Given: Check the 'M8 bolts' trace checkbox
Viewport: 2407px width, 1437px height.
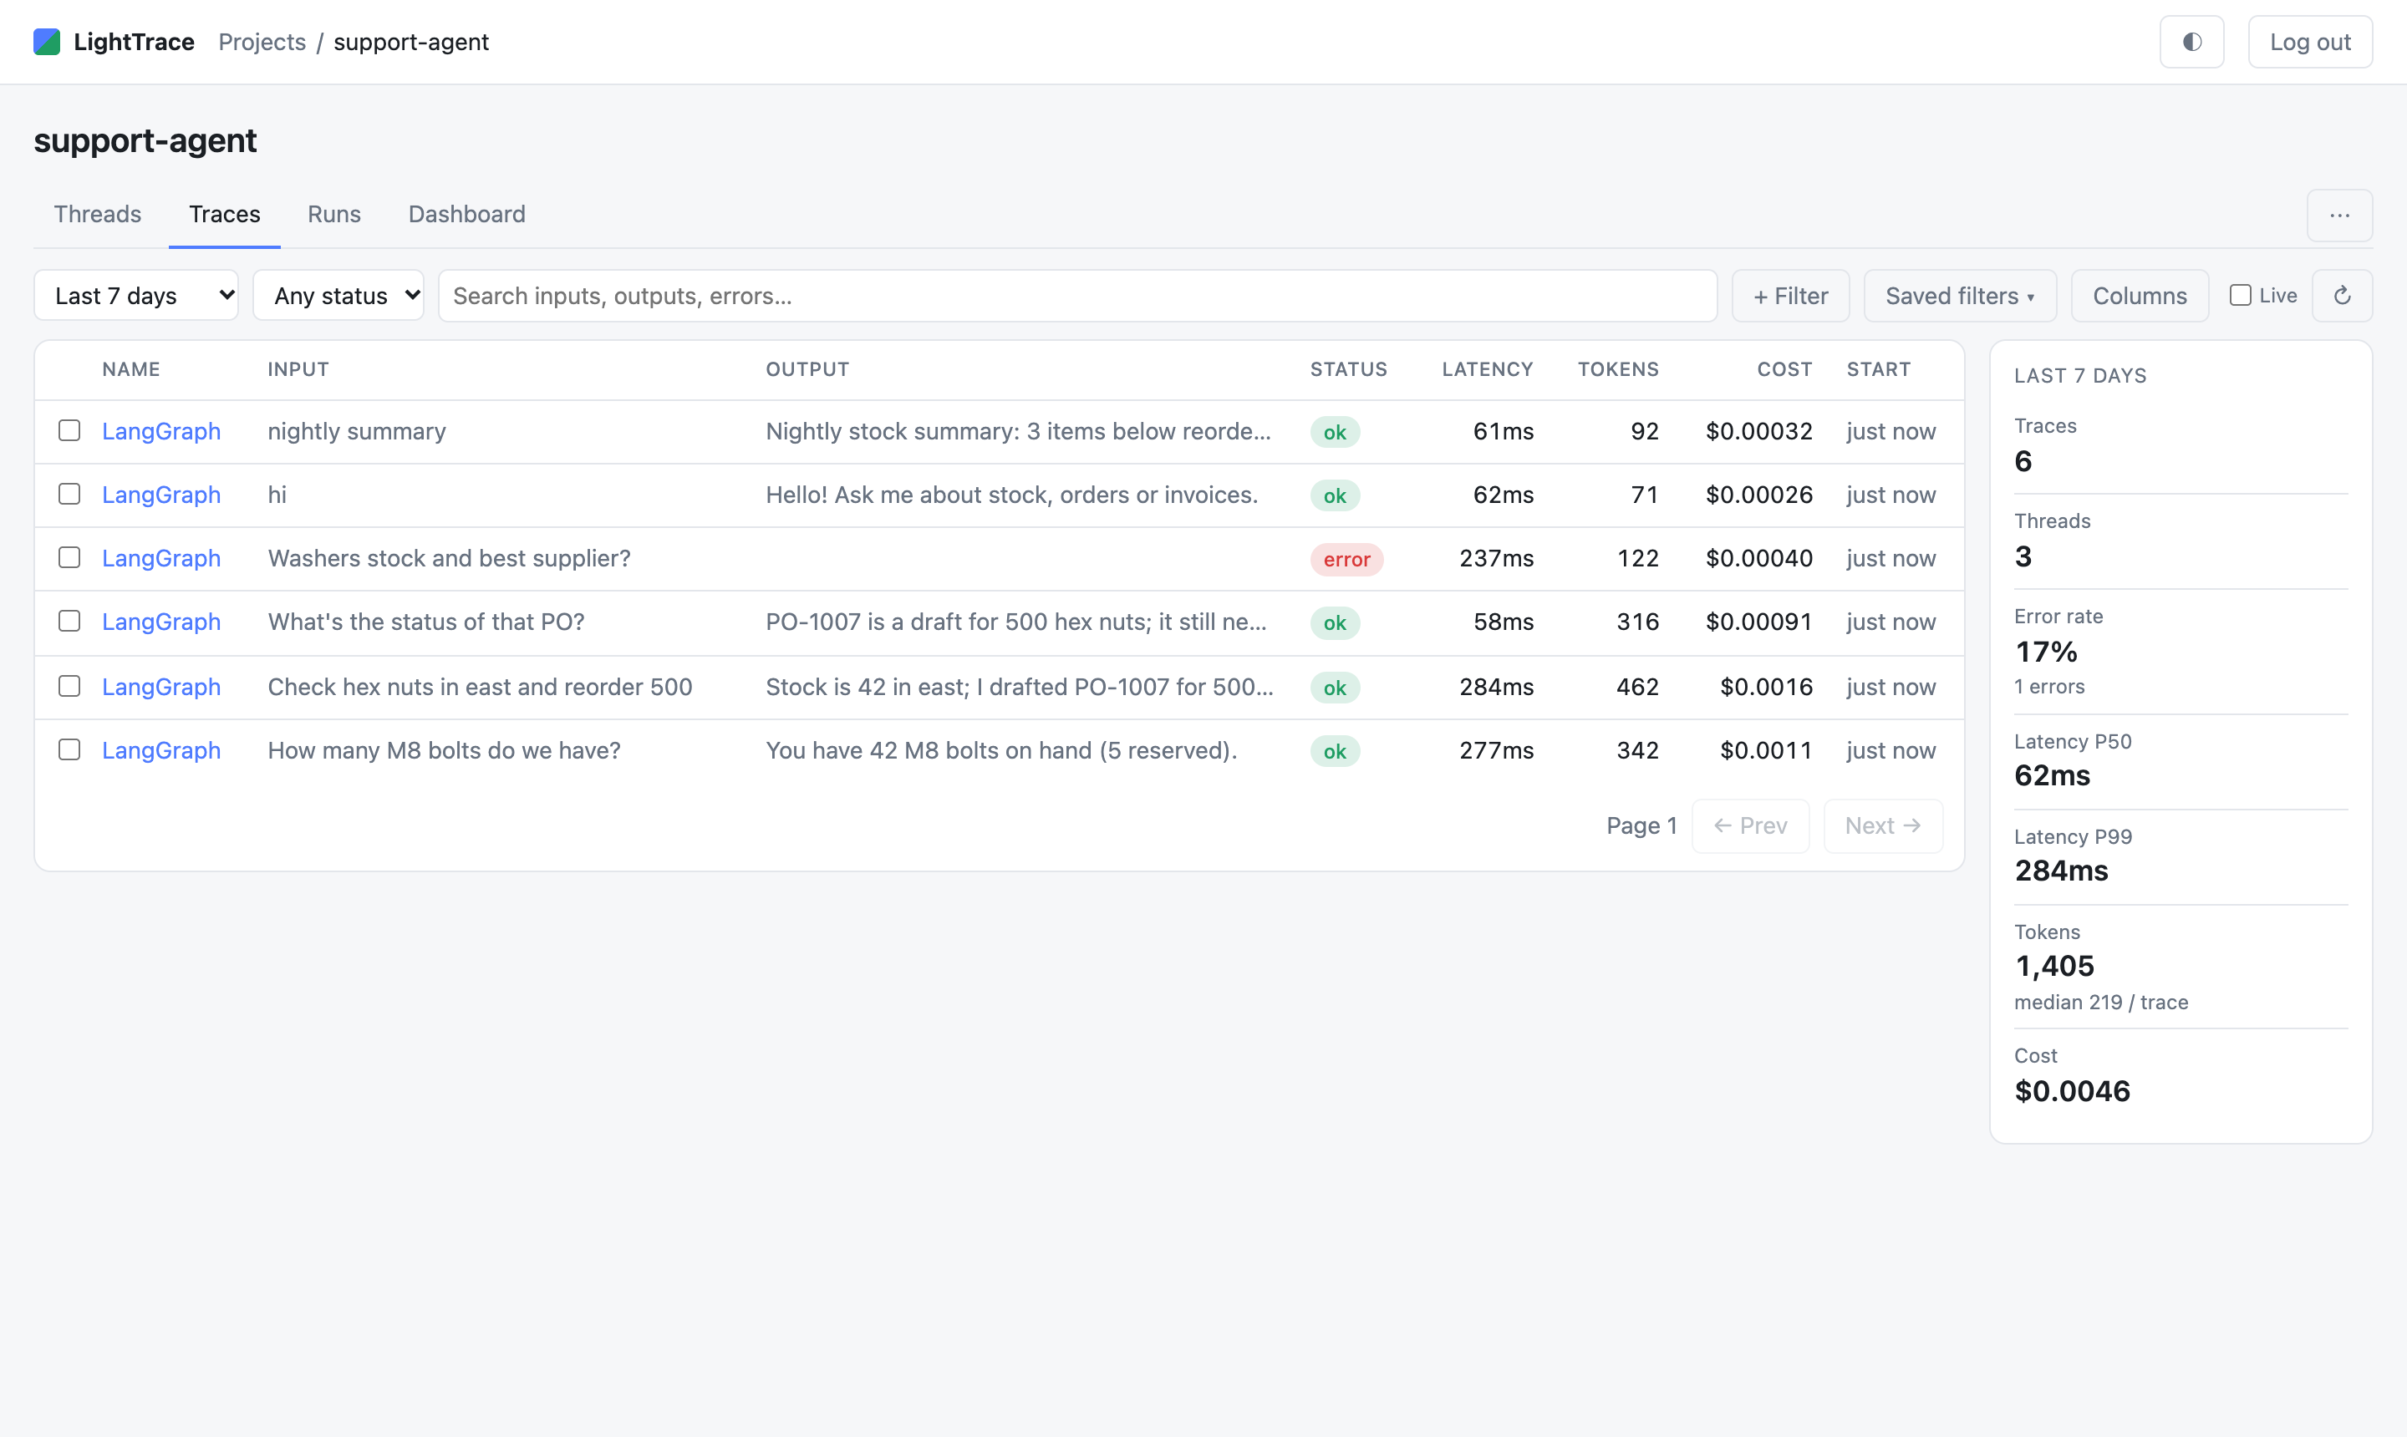Looking at the screenshot, I should tap(69, 749).
